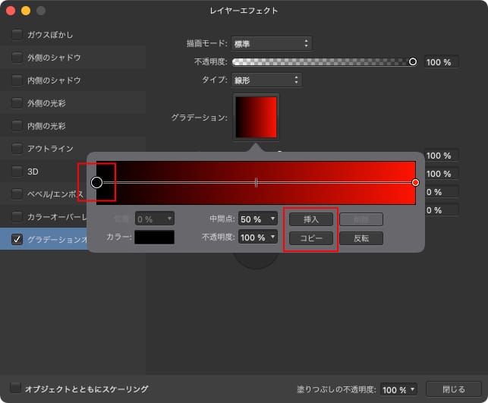This screenshot has width=488, height=403.
Task: Open the グラデーション preview swatch
Action: [x=257, y=117]
